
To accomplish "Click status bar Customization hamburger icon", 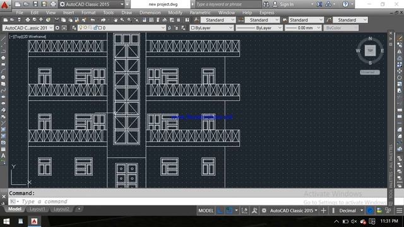I will point(399,211).
